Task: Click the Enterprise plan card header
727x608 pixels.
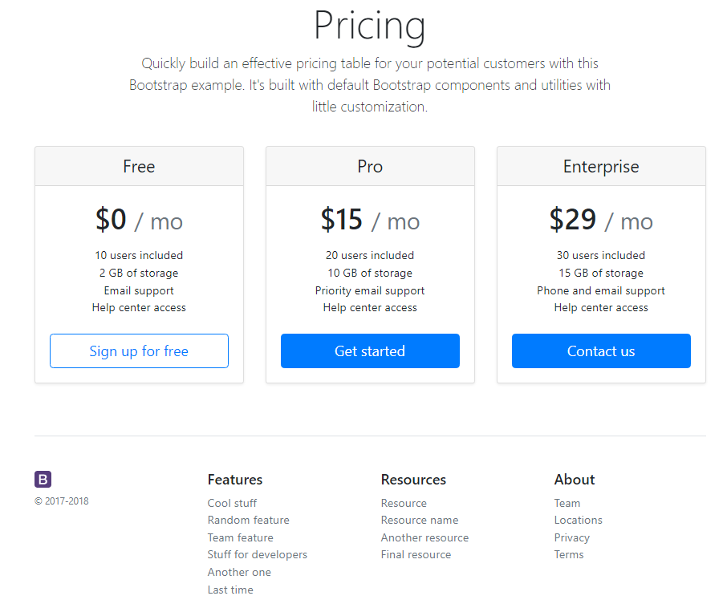Action: pyautogui.click(x=601, y=167)
